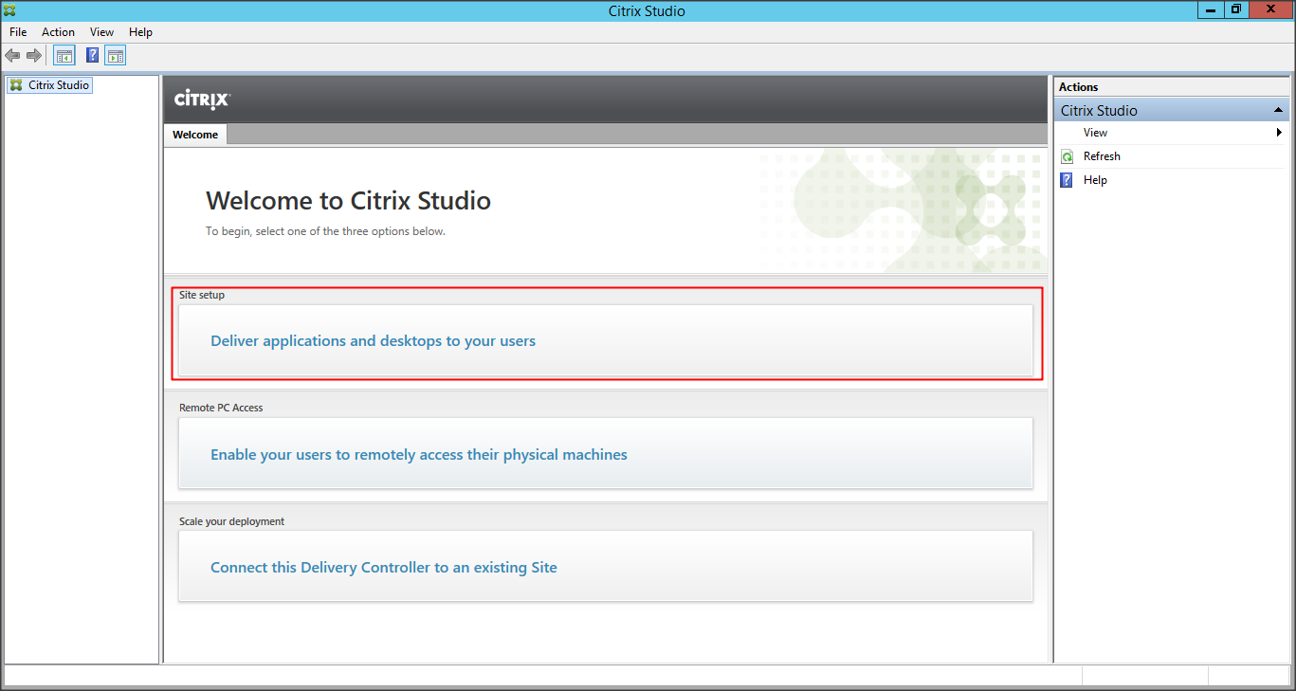This screenshot has height=691, width=1296.
Task: Click the Refresh icon in Actions pane
Action: 1067,156
